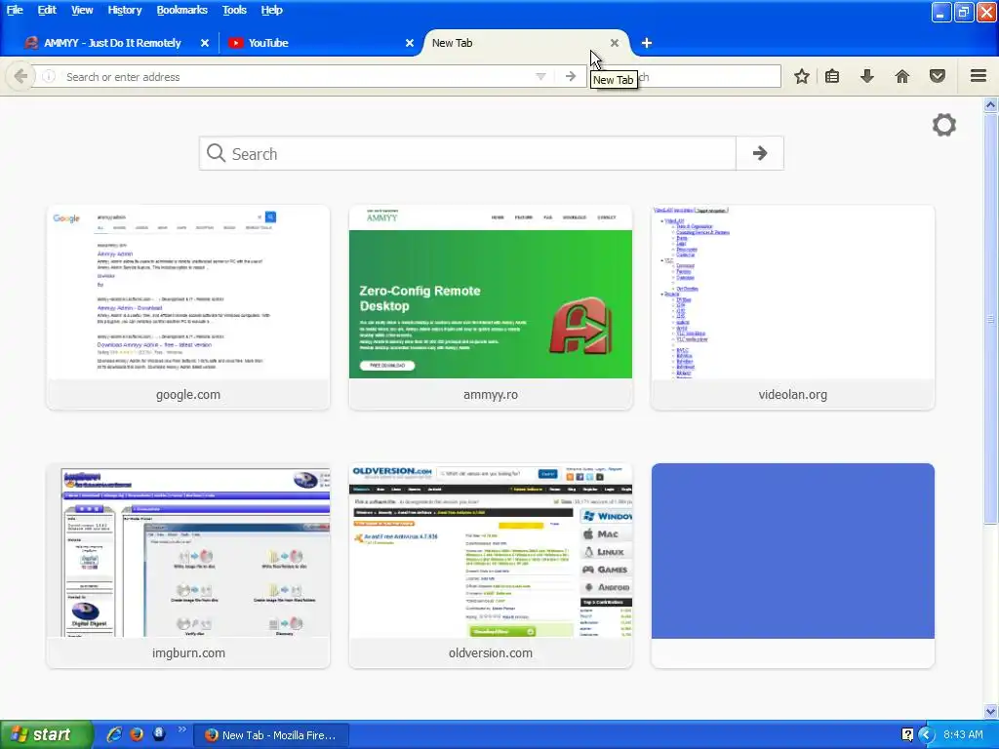This screenshot has width=999, height=749.
Task: Open the Tools menu
Action: point(234,10)
